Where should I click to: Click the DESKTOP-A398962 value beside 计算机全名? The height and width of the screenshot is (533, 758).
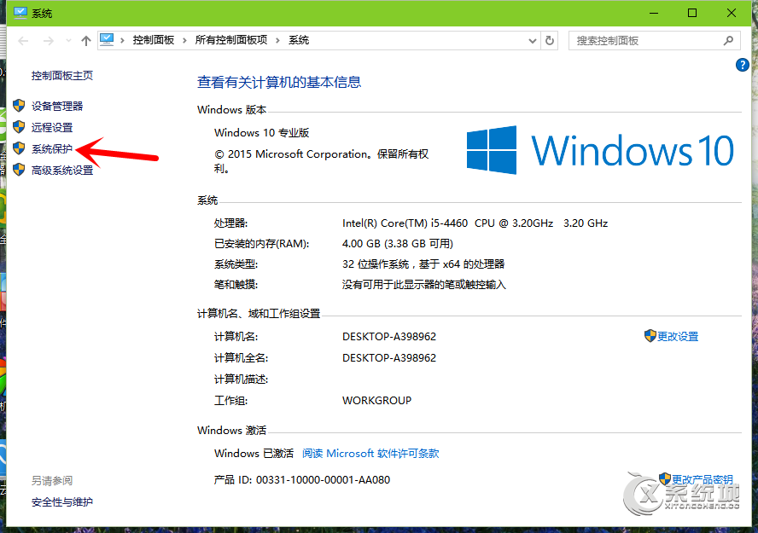coord(389,357)
